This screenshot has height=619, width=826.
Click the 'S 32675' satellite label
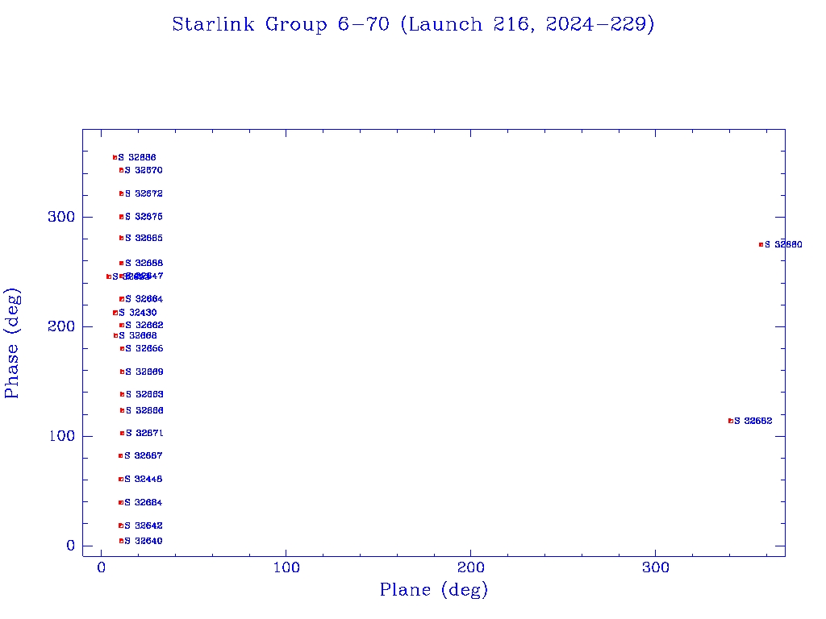pos(144,217)
